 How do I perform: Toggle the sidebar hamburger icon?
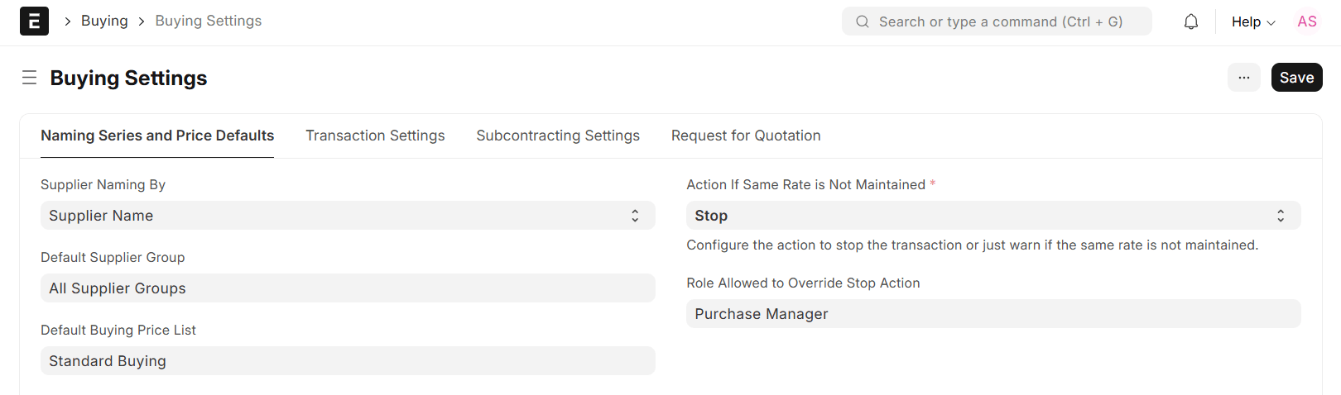click(29, 78)
